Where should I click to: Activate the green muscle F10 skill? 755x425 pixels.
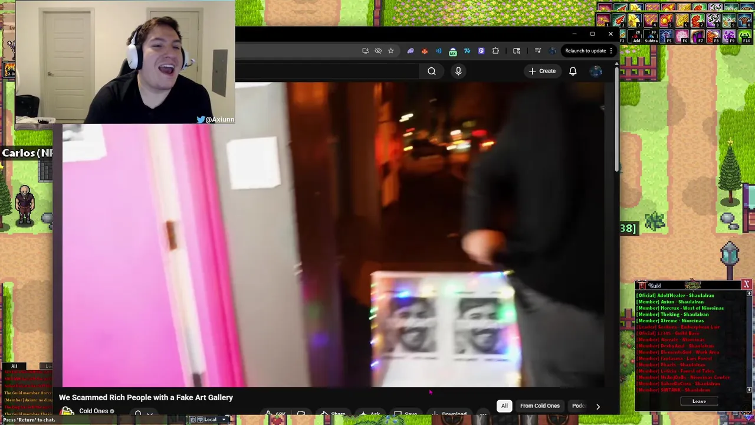(x=745, y=36)
